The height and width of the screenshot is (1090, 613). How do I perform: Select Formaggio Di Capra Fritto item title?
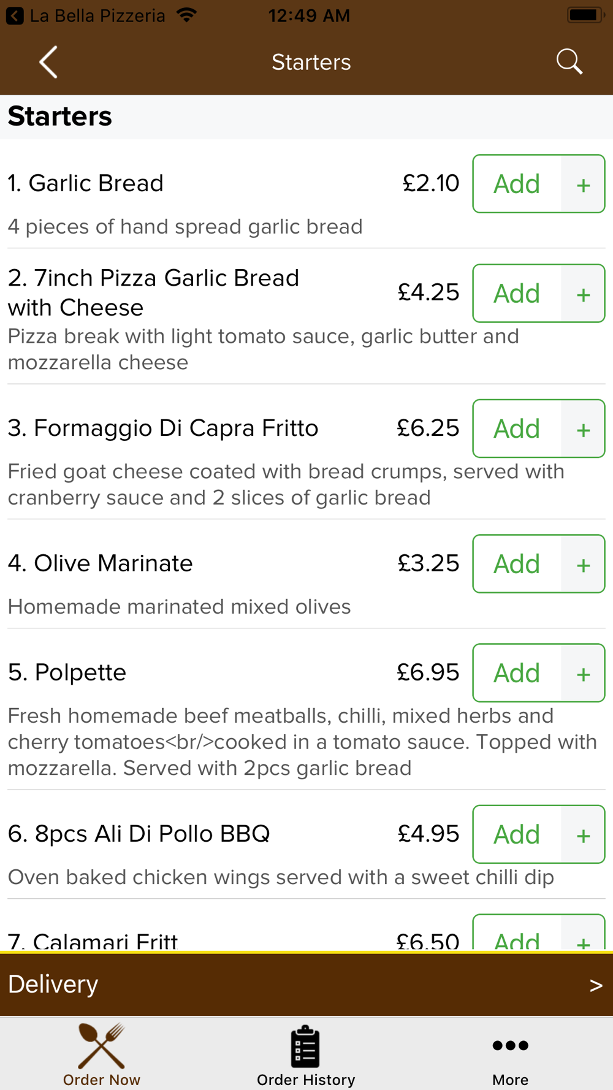point(163,428)
